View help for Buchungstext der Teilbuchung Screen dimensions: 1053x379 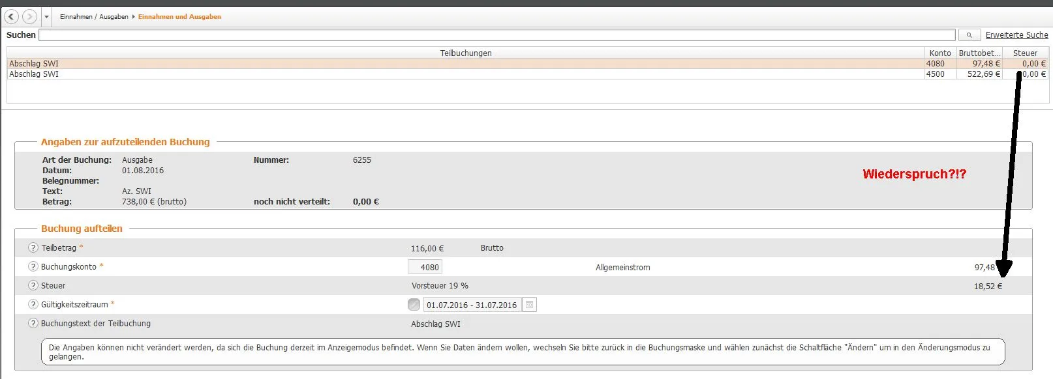(x=33, y=324)
